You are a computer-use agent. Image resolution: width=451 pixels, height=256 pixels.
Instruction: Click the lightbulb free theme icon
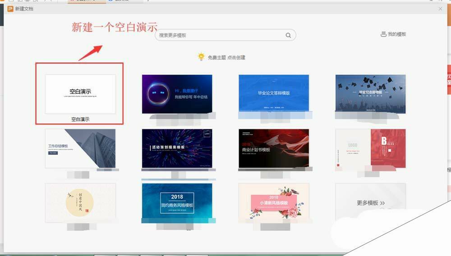coord(201,57)
